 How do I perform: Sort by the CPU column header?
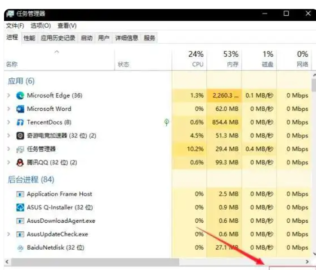189,59
